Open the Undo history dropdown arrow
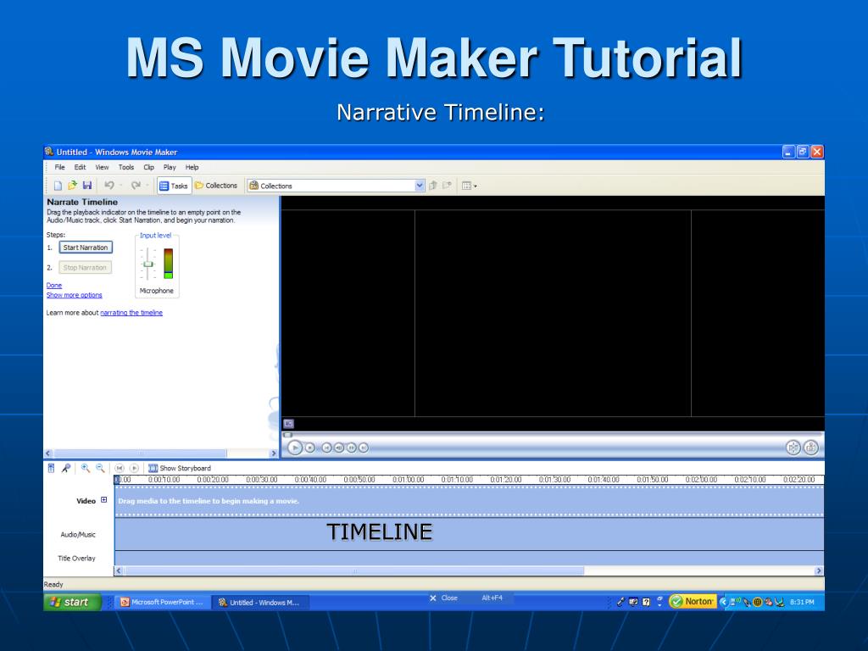The width and height of the screenshot is (868, 651). pos(120,186)
